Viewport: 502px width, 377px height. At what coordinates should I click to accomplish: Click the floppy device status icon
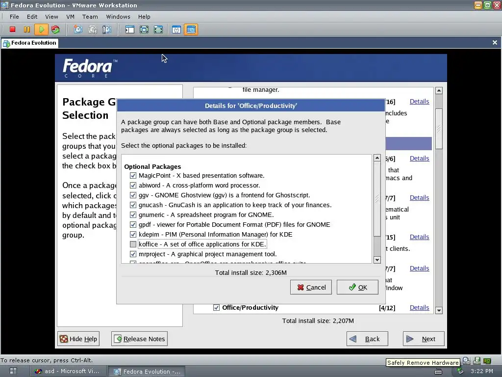pyautogui.click(x=477, y=361)
